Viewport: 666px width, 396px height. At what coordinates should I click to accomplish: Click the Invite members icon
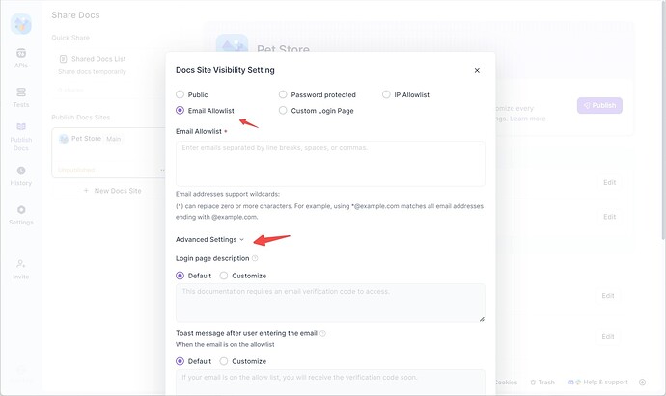pos(20,269)
